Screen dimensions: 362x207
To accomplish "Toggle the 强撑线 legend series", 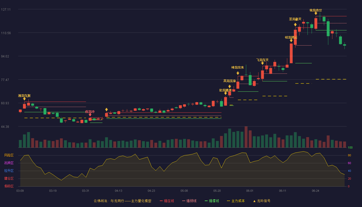I will [212, 201].
